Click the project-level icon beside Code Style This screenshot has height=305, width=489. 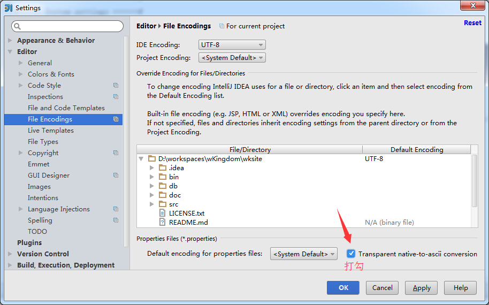point(116,86)
